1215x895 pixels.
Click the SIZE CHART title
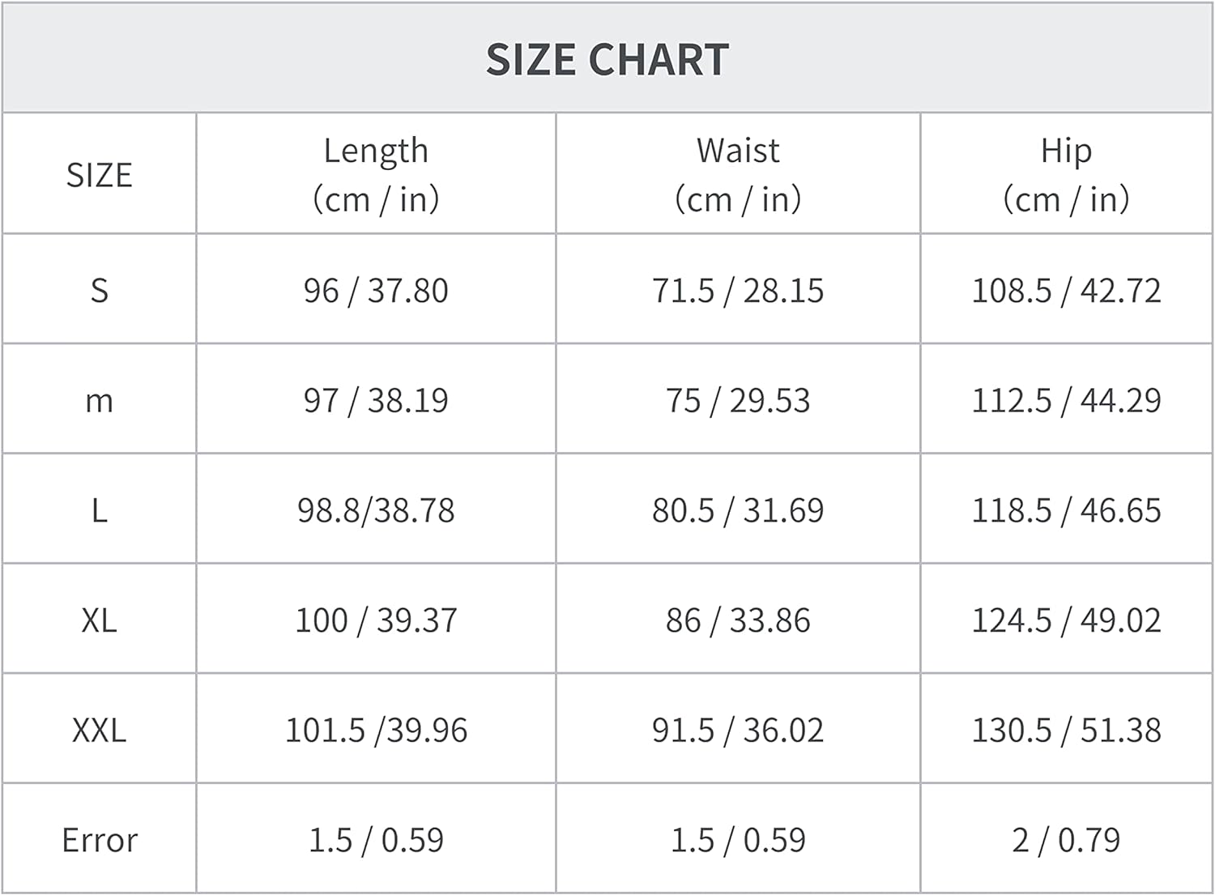pos(607,60)
